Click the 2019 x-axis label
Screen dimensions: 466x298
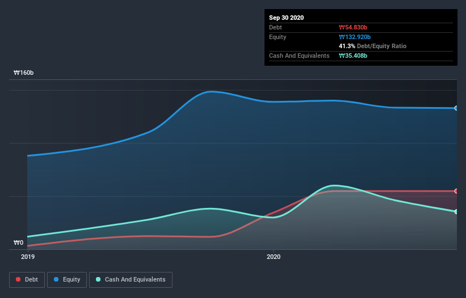coord(28,257)
